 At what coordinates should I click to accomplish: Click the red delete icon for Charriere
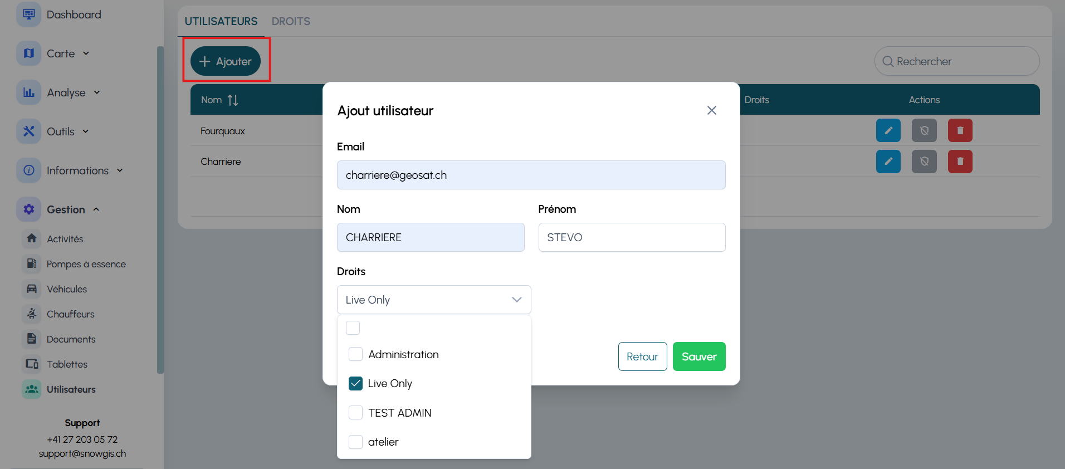960,162
